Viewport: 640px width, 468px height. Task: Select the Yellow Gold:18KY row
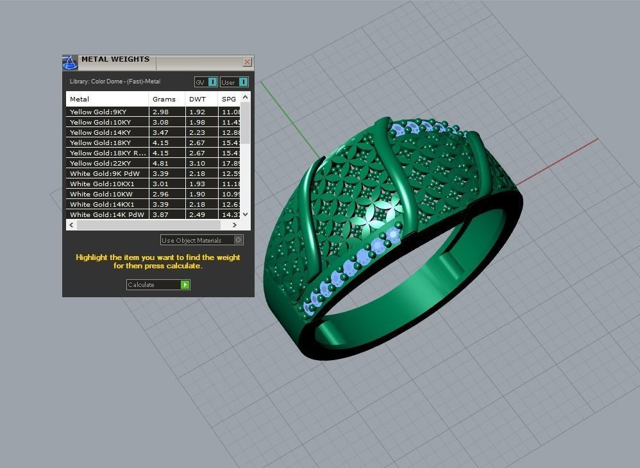pyautogui.click(x=153, y=143)
